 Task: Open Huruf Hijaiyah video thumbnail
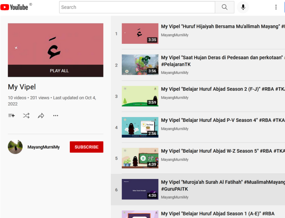140,33
